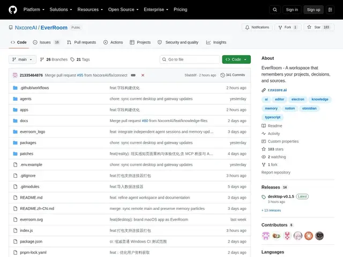Click the Sign in button
Screen dimensions: 343x257
292,10
